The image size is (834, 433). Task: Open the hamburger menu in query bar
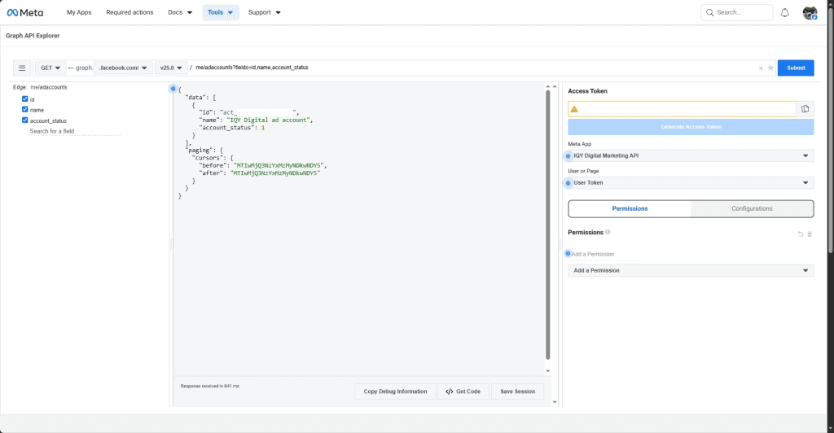tap(22, 68)
